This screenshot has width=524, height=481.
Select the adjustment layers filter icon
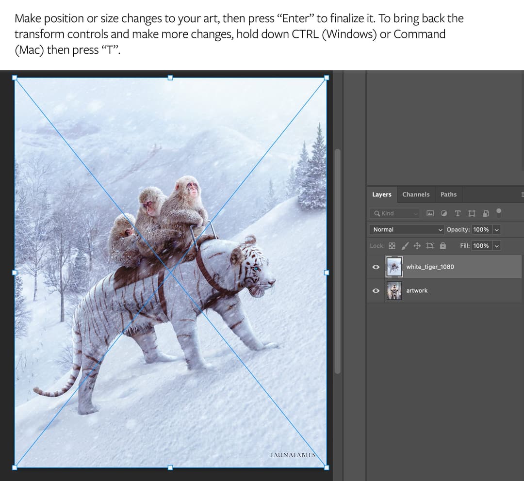click(x=443, y=213)
